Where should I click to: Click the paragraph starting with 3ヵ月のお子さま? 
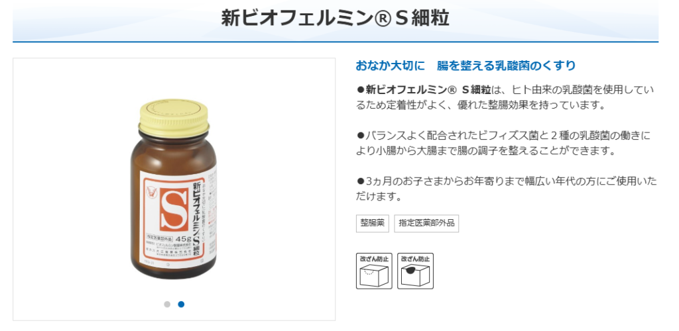click(x=506, y=189)
